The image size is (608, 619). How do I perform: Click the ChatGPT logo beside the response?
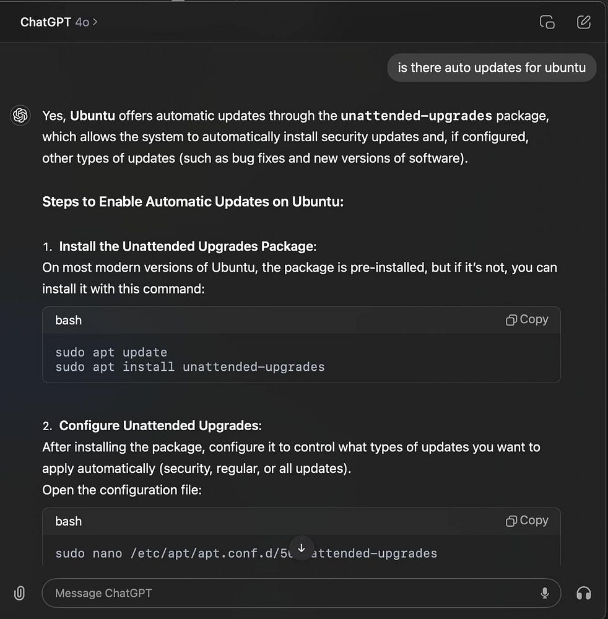point(20,116)
